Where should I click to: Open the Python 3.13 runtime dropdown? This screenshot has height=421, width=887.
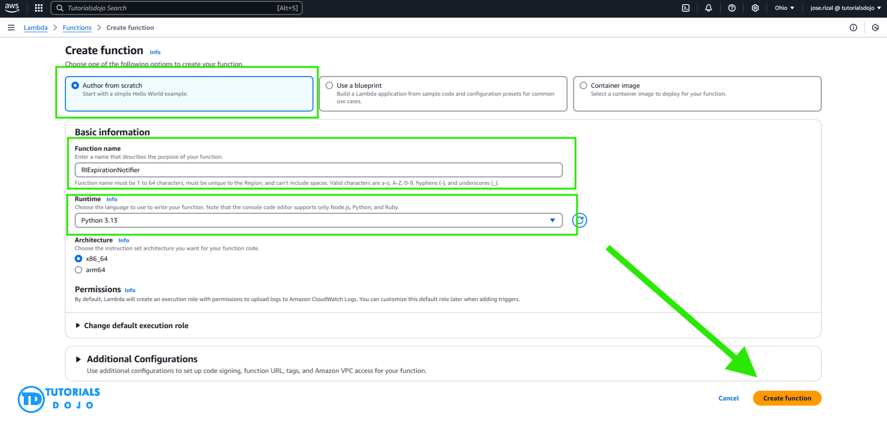click(x=319, y=220)
